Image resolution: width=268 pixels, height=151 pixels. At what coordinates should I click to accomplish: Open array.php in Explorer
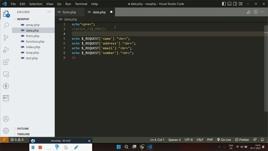point(33,25)
